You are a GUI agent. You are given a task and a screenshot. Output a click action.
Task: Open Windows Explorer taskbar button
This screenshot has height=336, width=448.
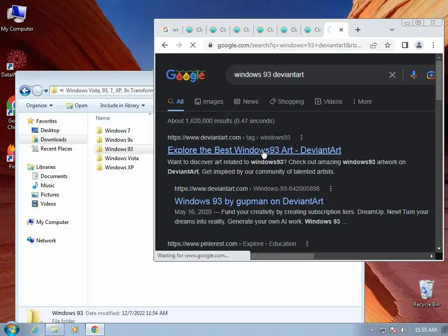pyautogui.click(x=54, y=330)
